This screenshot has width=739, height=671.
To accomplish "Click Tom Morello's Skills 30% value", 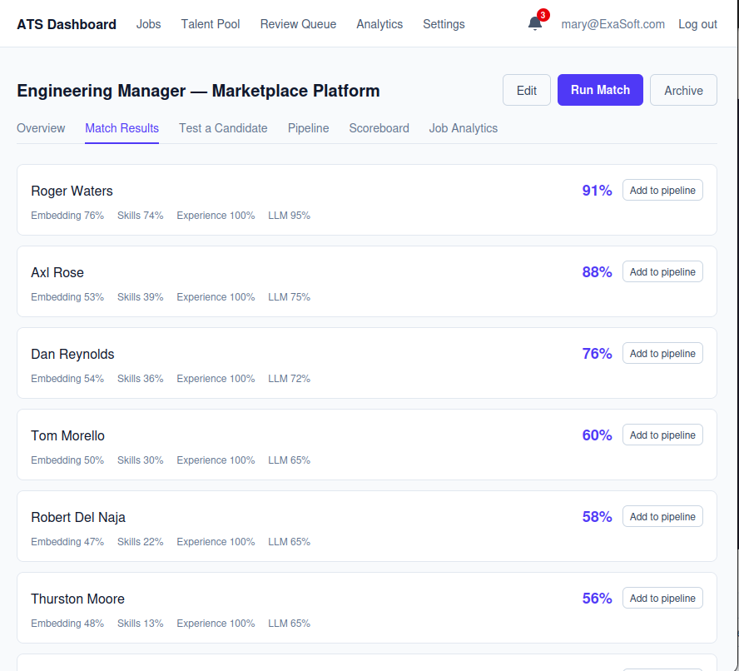I will coord(140,460).
